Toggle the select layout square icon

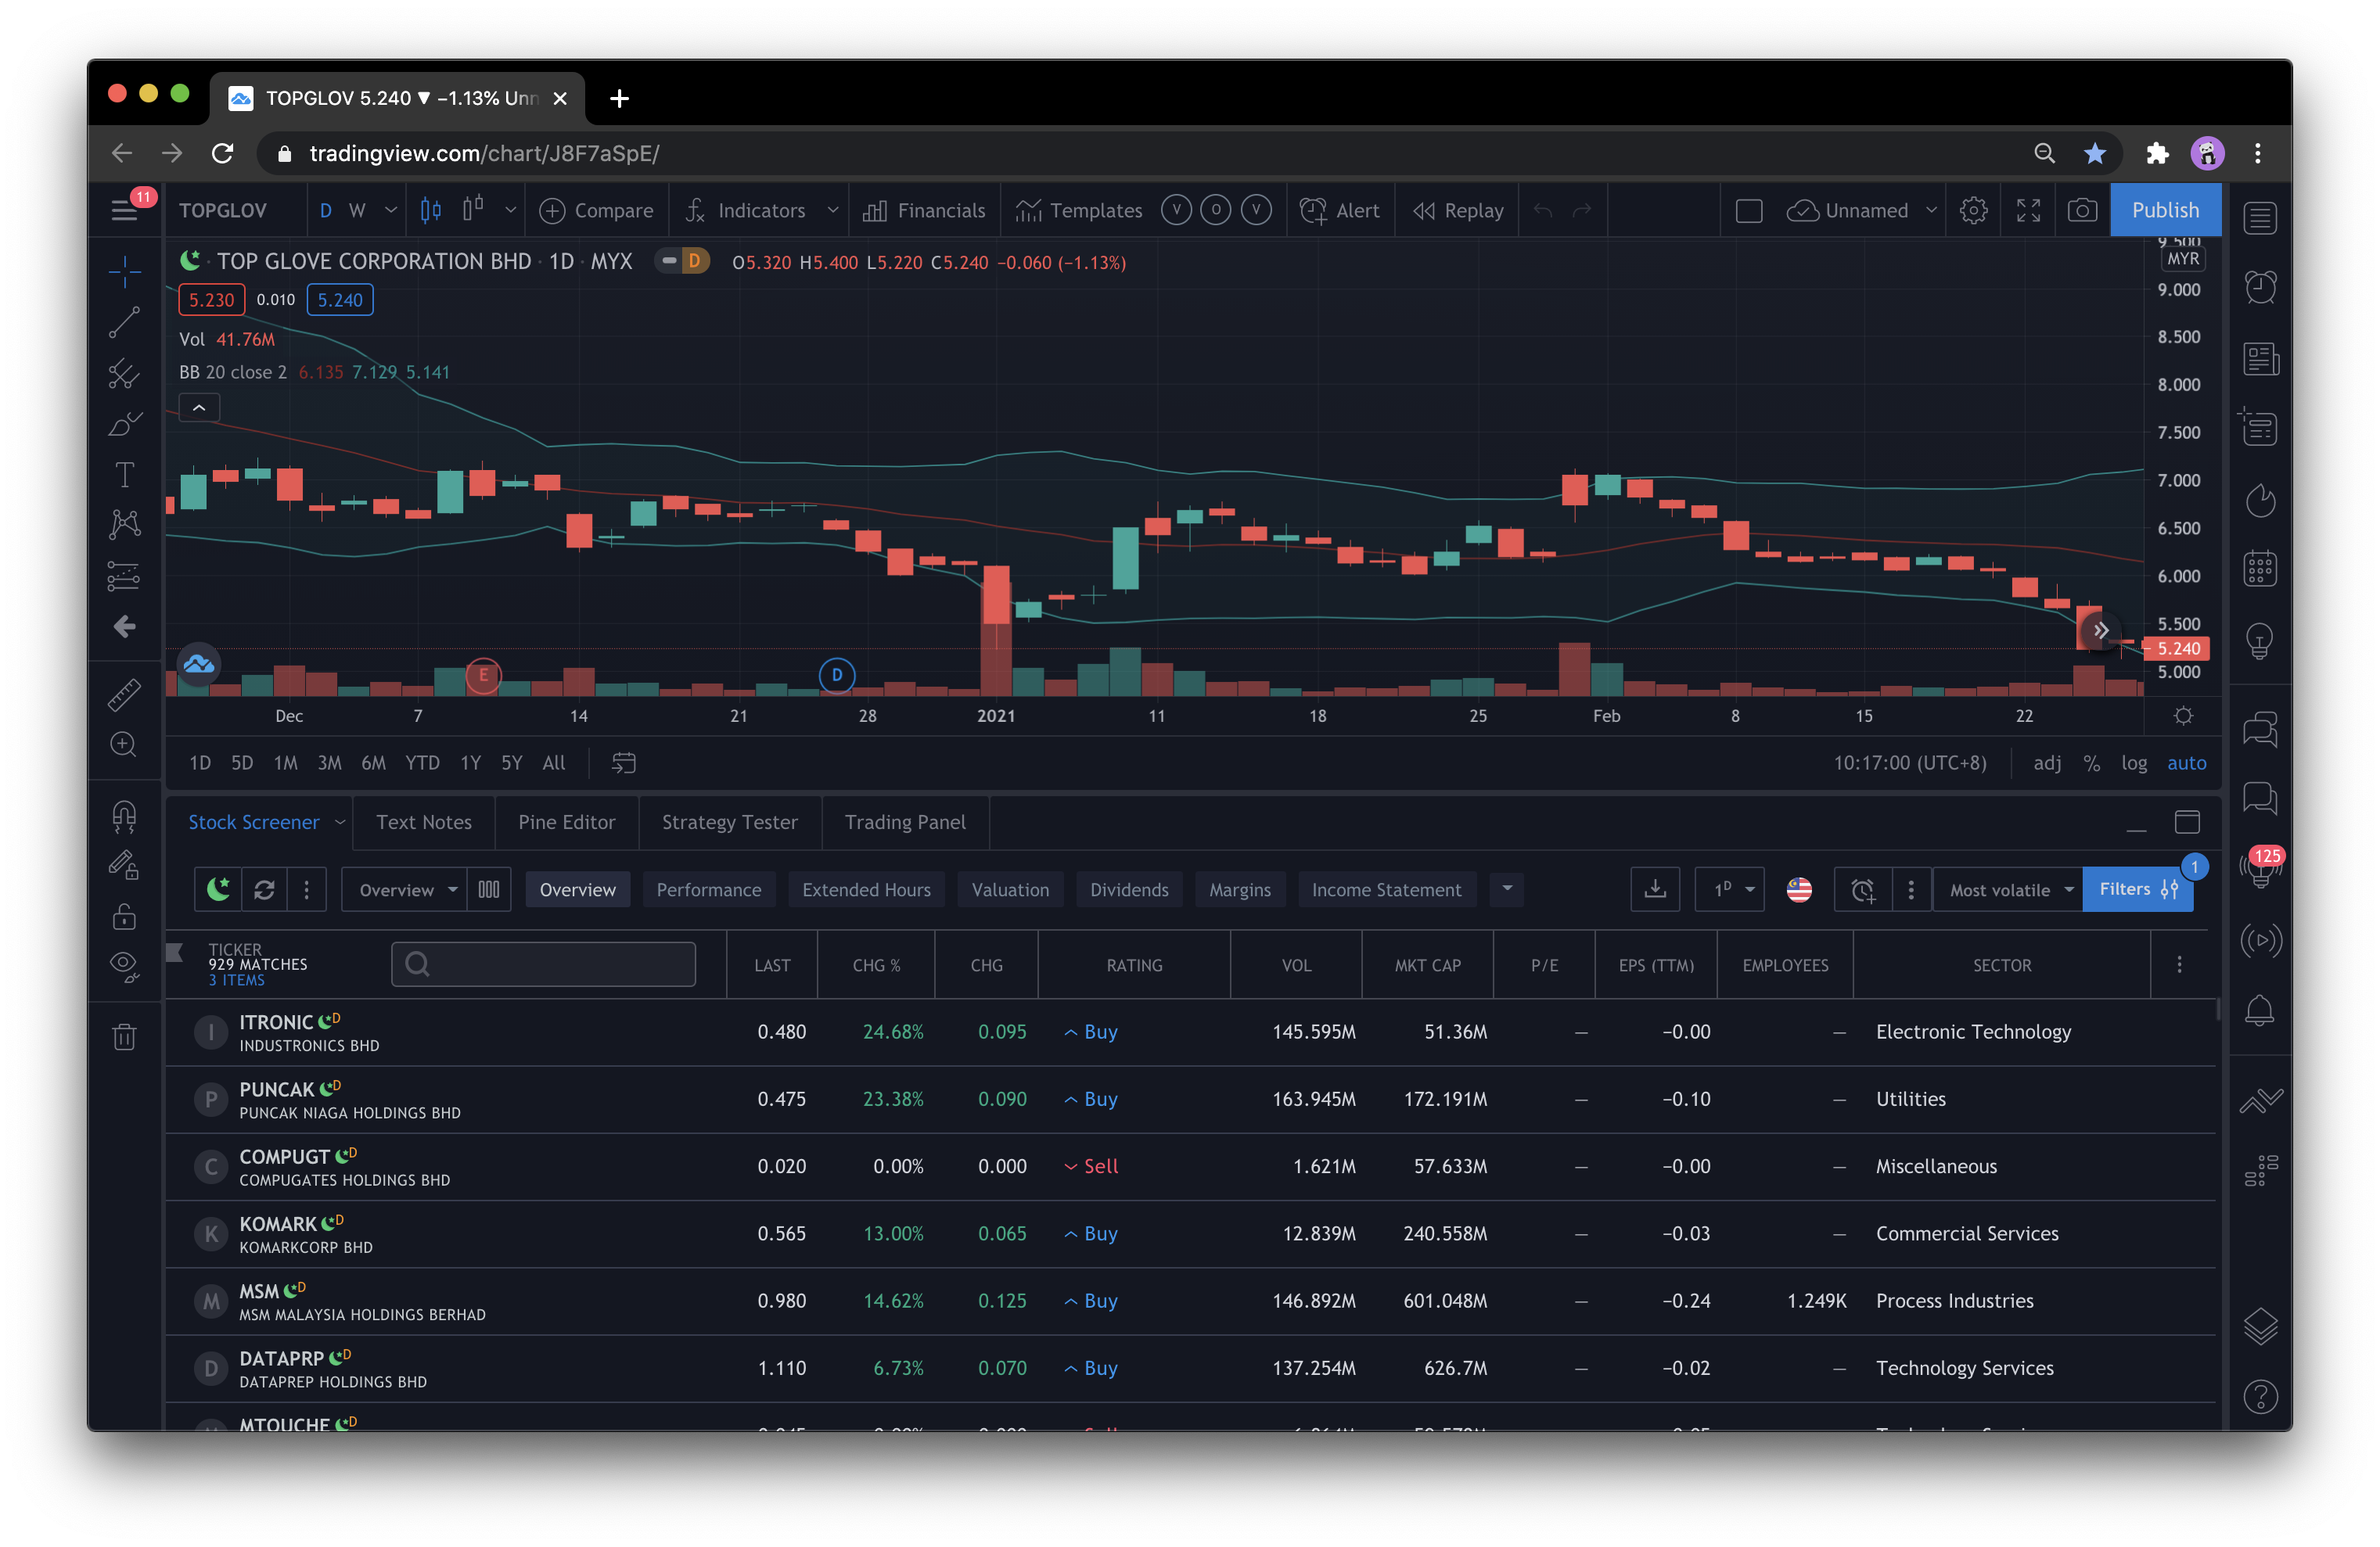(1749, 210)
